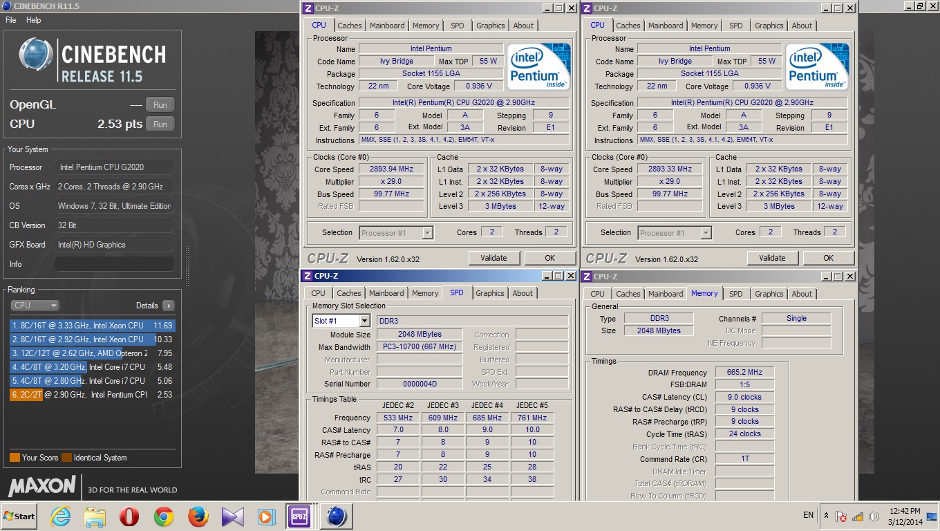Open About tab in top-right CPU-Z
Viewport: 940px width, 531px height.
pyautogui.click(x=802, y=26)
